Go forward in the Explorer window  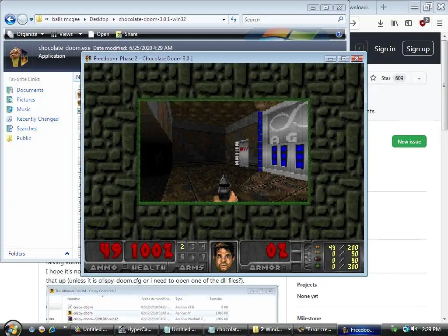tap(23, 19)
